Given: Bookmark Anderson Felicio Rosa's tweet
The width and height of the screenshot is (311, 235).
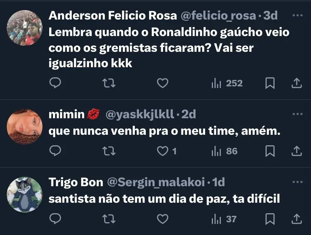Looking at the screenshot, I should click(270, 83).
